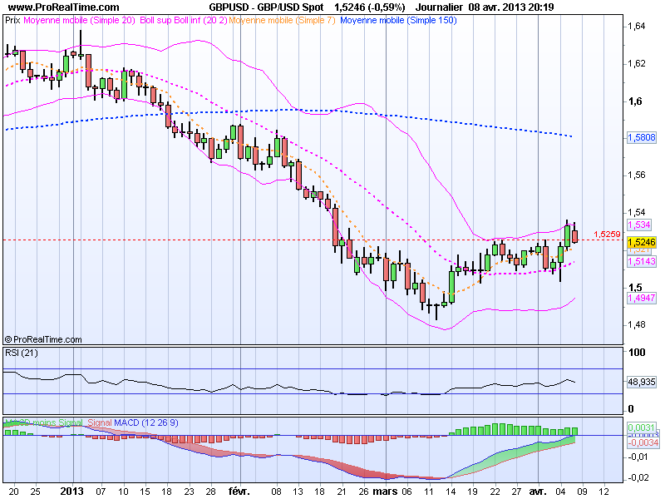Click the 07 date label on time axis
Screen dimensions: 665x499
point(101,492)
